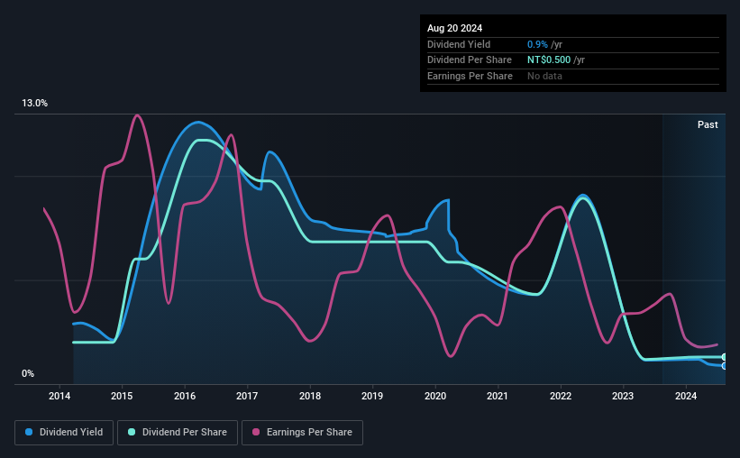Click the 2020 x-axis label
Viewport: 740px width, 458px height.
(435, 396)
